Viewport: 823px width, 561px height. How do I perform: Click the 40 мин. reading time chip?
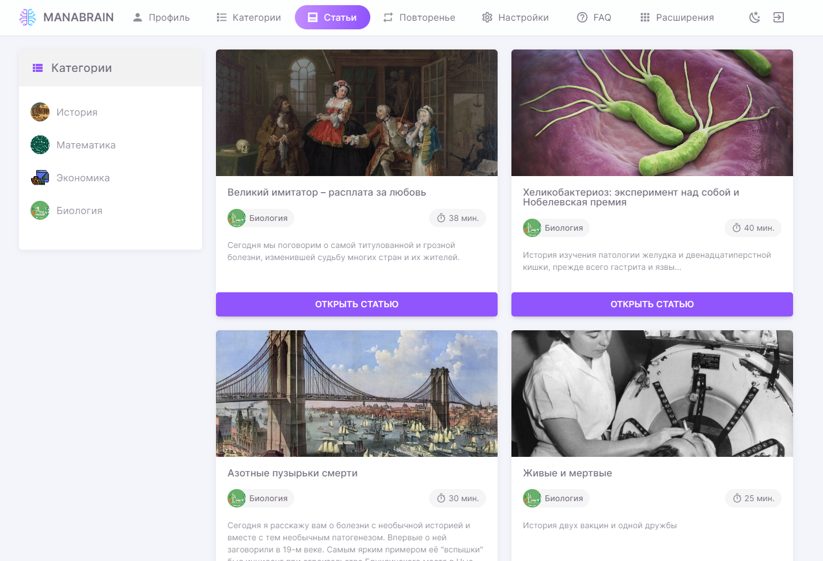pos(753,228)
